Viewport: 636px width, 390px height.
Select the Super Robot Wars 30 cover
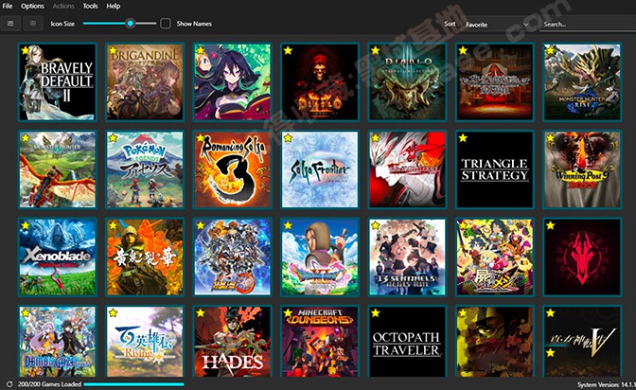(233, 257)
